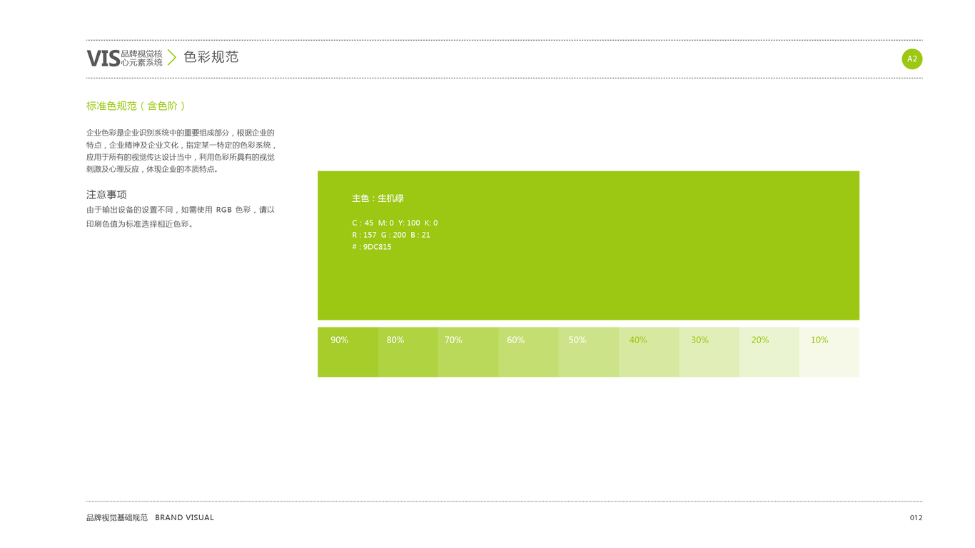Pick the 40% green tint swatch
This screenshot has height=548, width=975.
649,352
